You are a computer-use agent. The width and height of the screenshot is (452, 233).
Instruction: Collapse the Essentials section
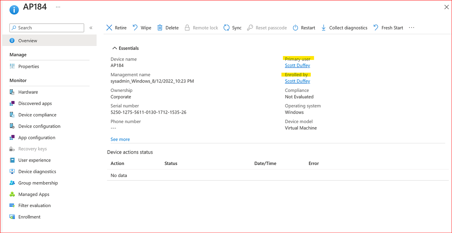tap(115, 48)
